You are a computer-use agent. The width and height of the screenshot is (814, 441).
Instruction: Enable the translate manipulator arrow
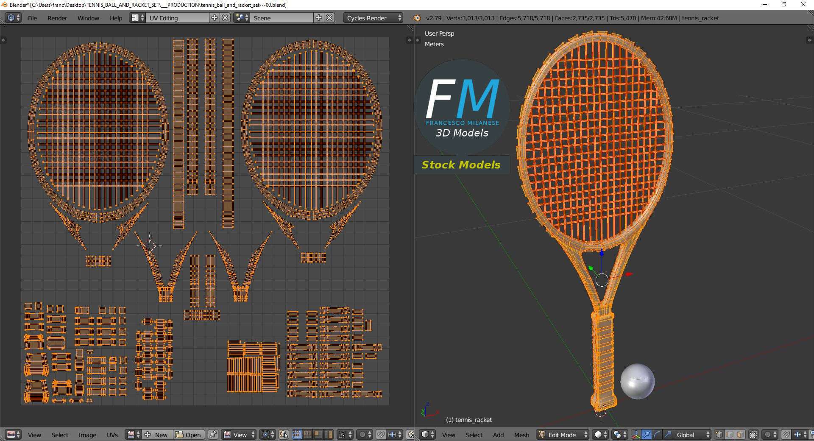pyautogui.click(x=647, y=435)
